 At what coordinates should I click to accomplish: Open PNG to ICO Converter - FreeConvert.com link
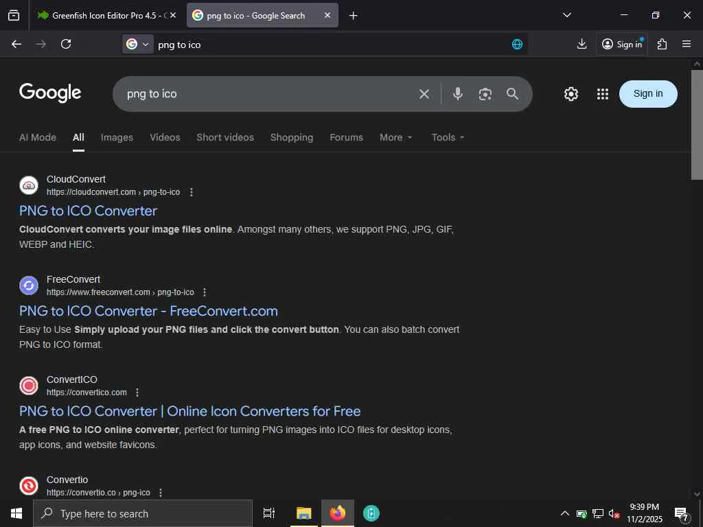coord(148,311)
